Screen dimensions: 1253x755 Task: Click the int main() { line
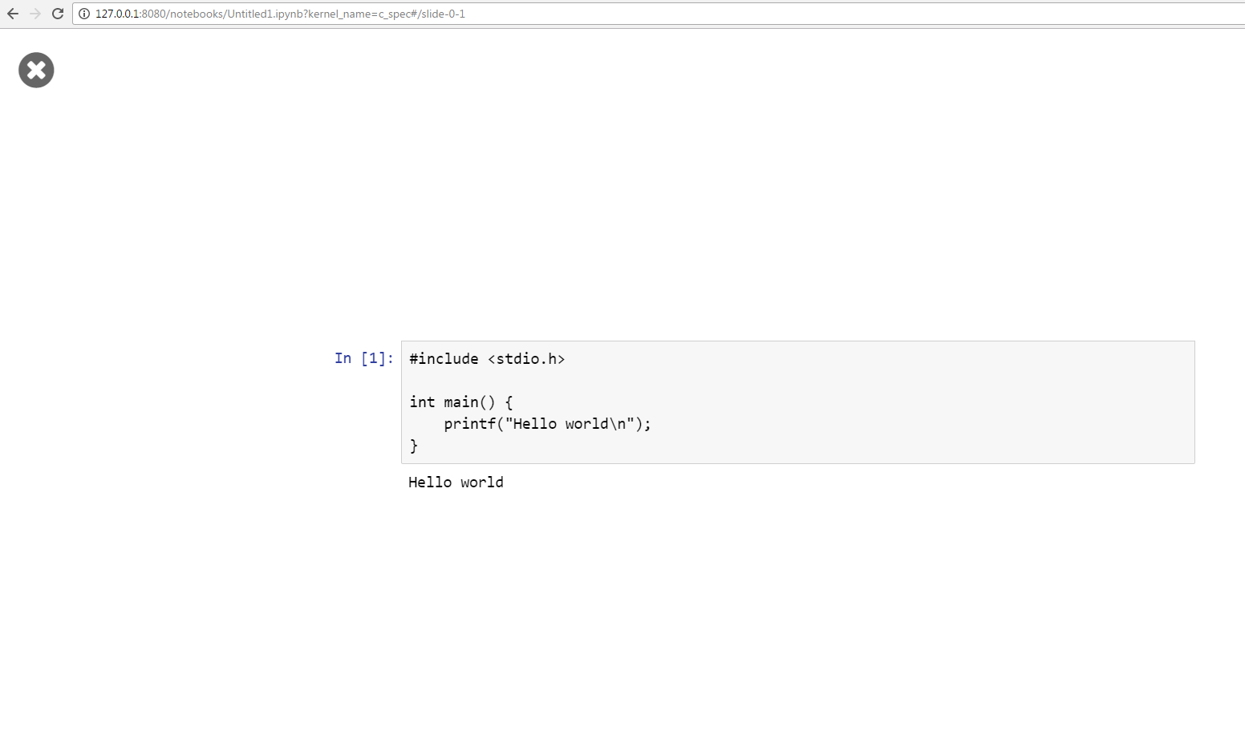coord(461,402)
